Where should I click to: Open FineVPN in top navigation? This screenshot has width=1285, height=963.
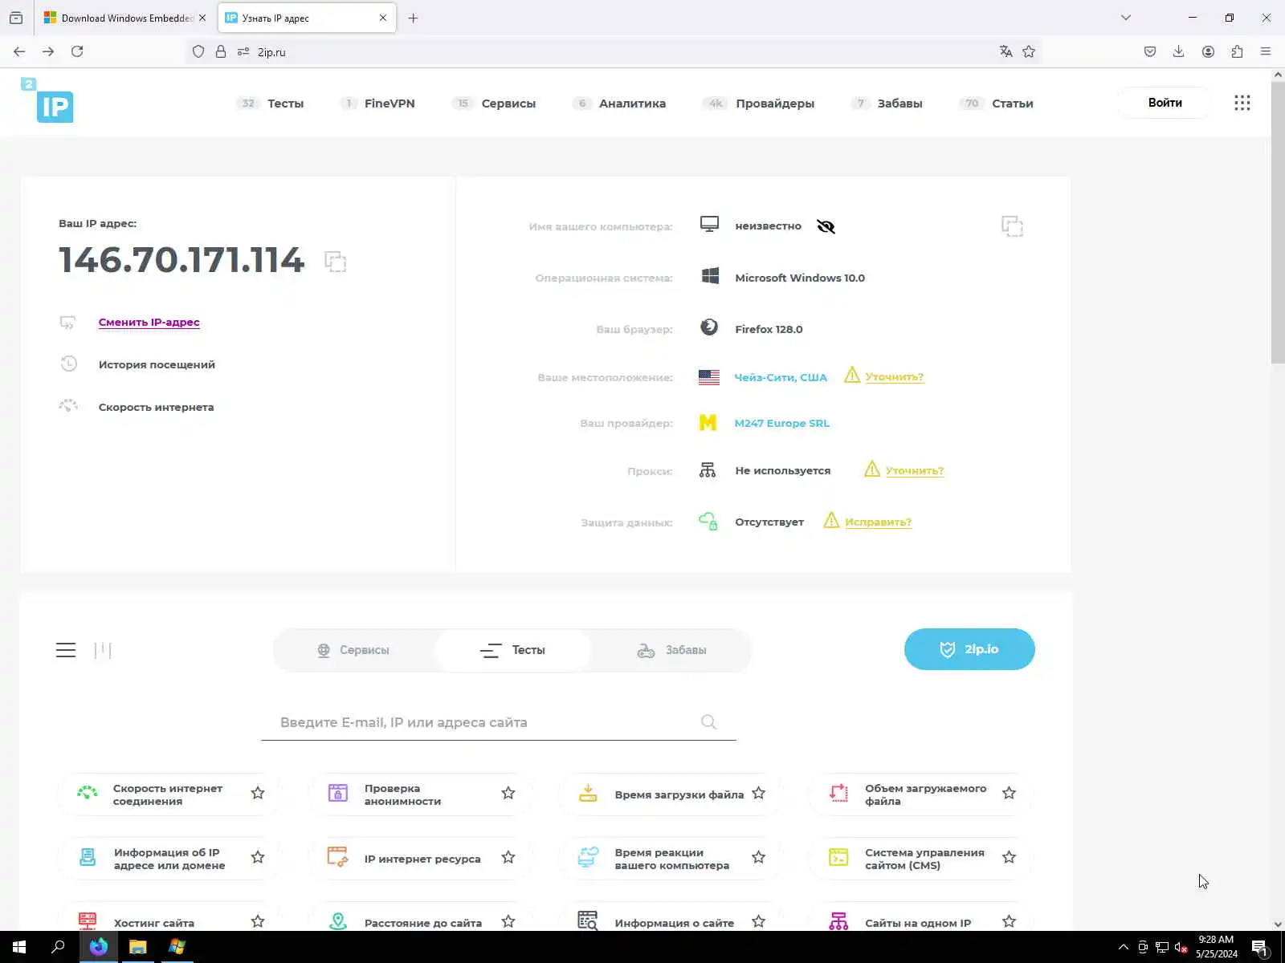click(390, 104)
